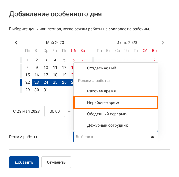The height and width of the screenshot is (177, 179).
Task: Select May 18 in the calendar
Action: click(x=55, y=75)
